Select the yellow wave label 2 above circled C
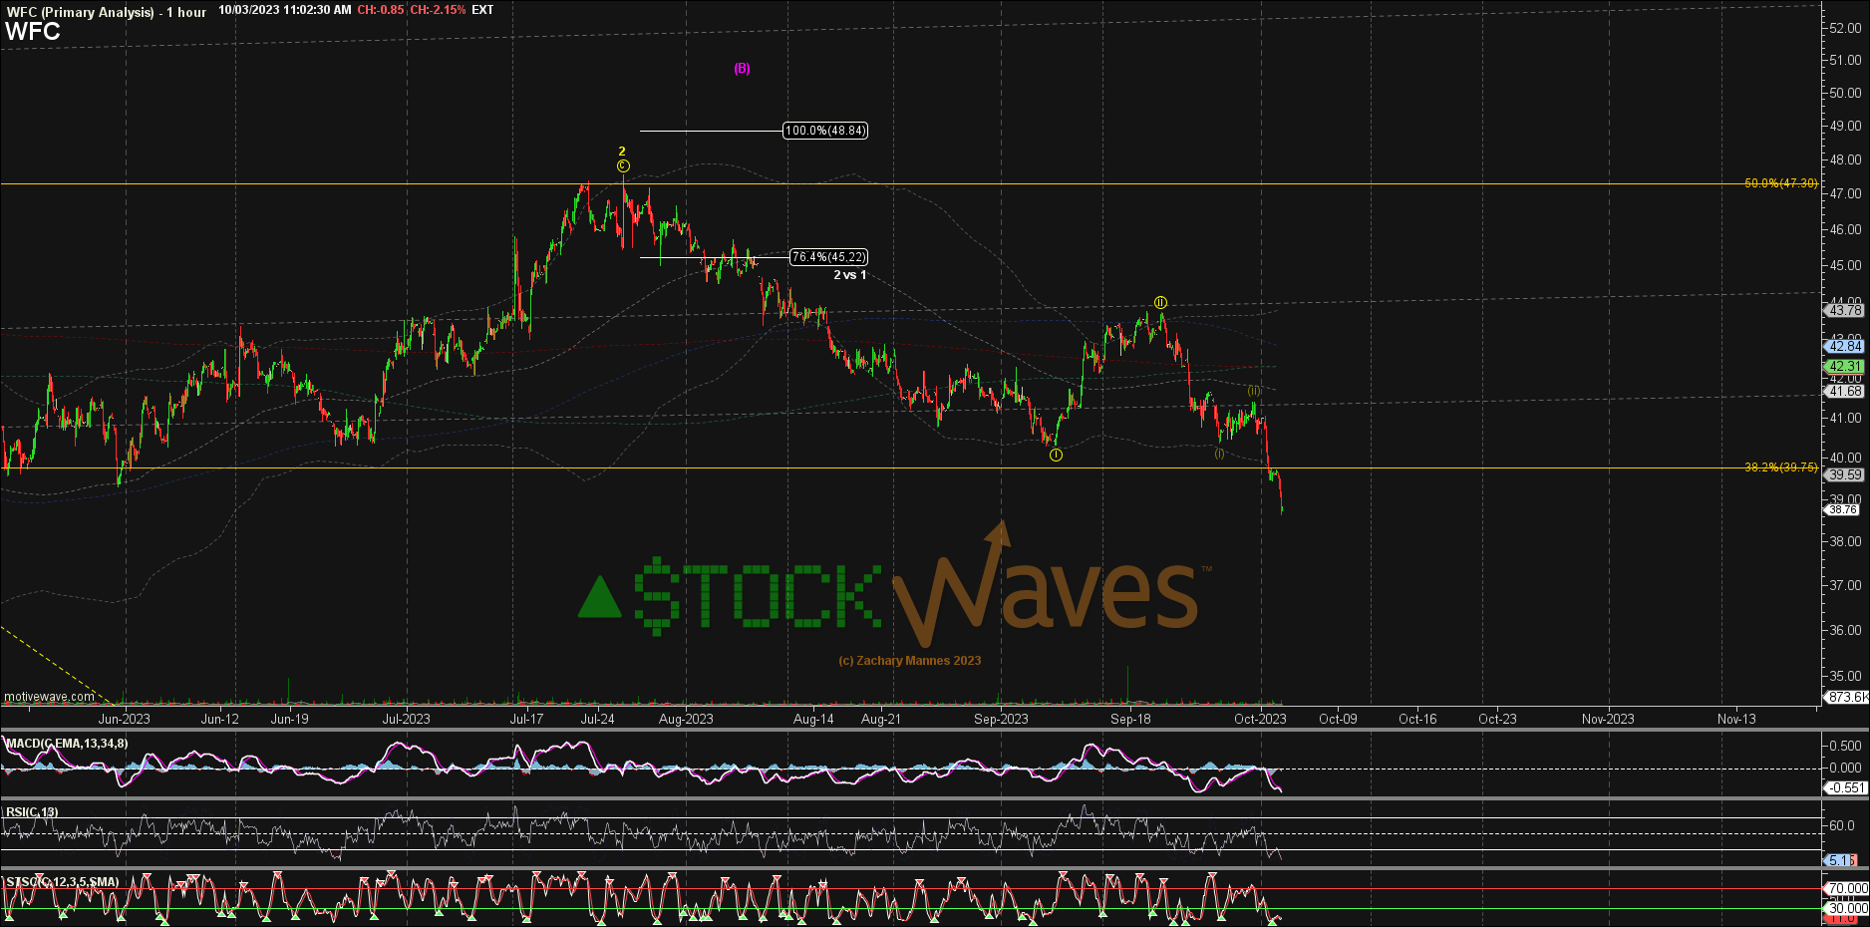 pos(622,152)
